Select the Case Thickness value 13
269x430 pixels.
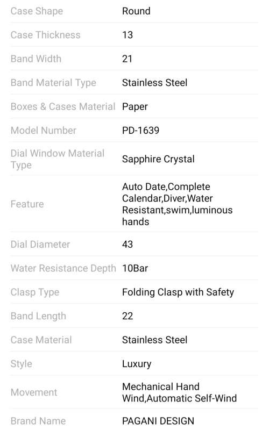(x=128, y=35)
